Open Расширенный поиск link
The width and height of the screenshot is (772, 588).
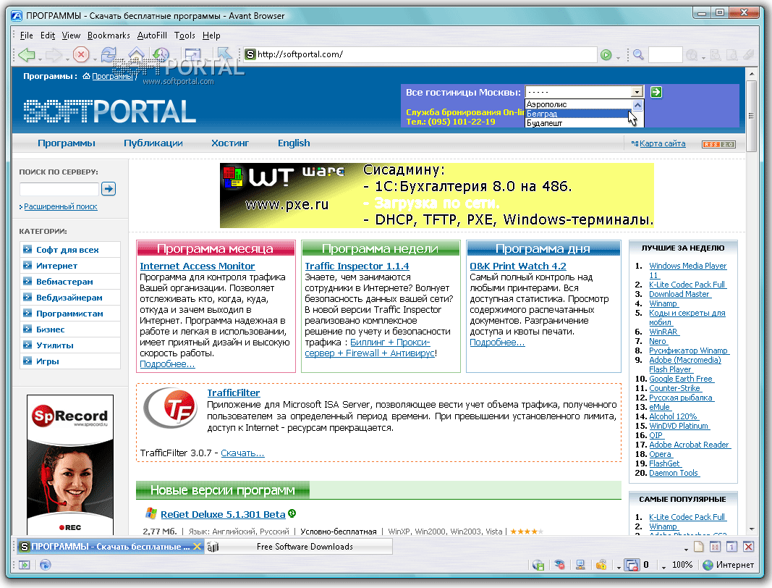pos(61,206)
